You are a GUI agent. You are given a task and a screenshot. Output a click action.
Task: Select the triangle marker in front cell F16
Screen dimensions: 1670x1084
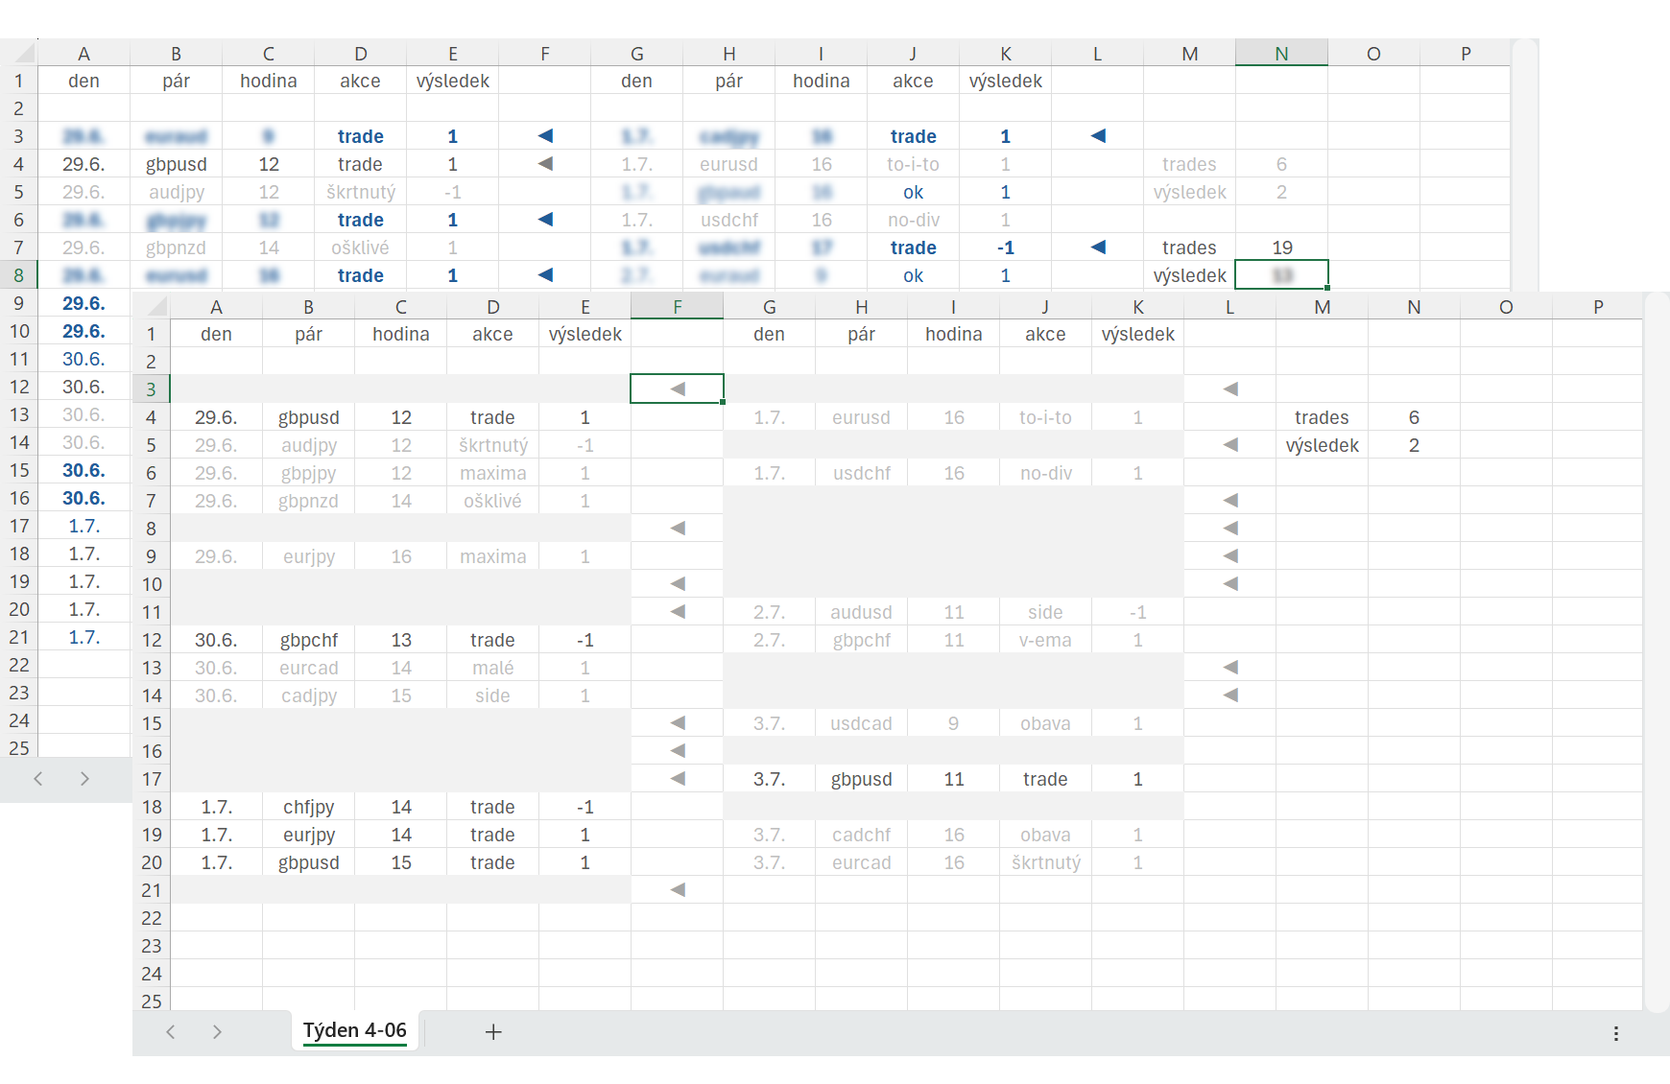678,751
